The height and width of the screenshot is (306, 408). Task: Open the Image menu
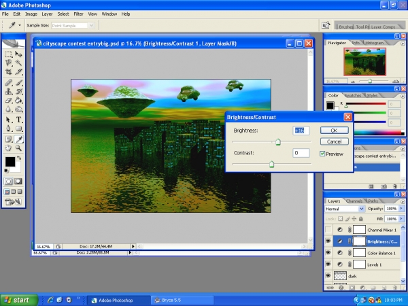(31, 14)
